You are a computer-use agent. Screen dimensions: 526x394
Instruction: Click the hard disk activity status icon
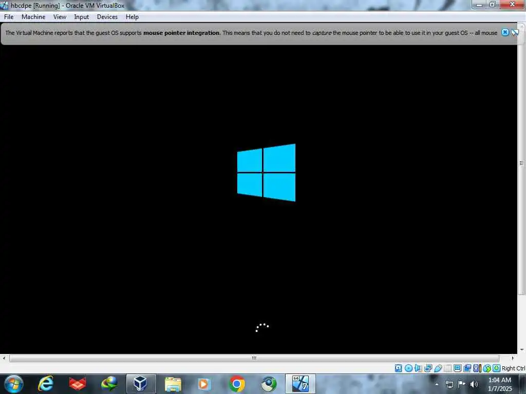(398, 368)
